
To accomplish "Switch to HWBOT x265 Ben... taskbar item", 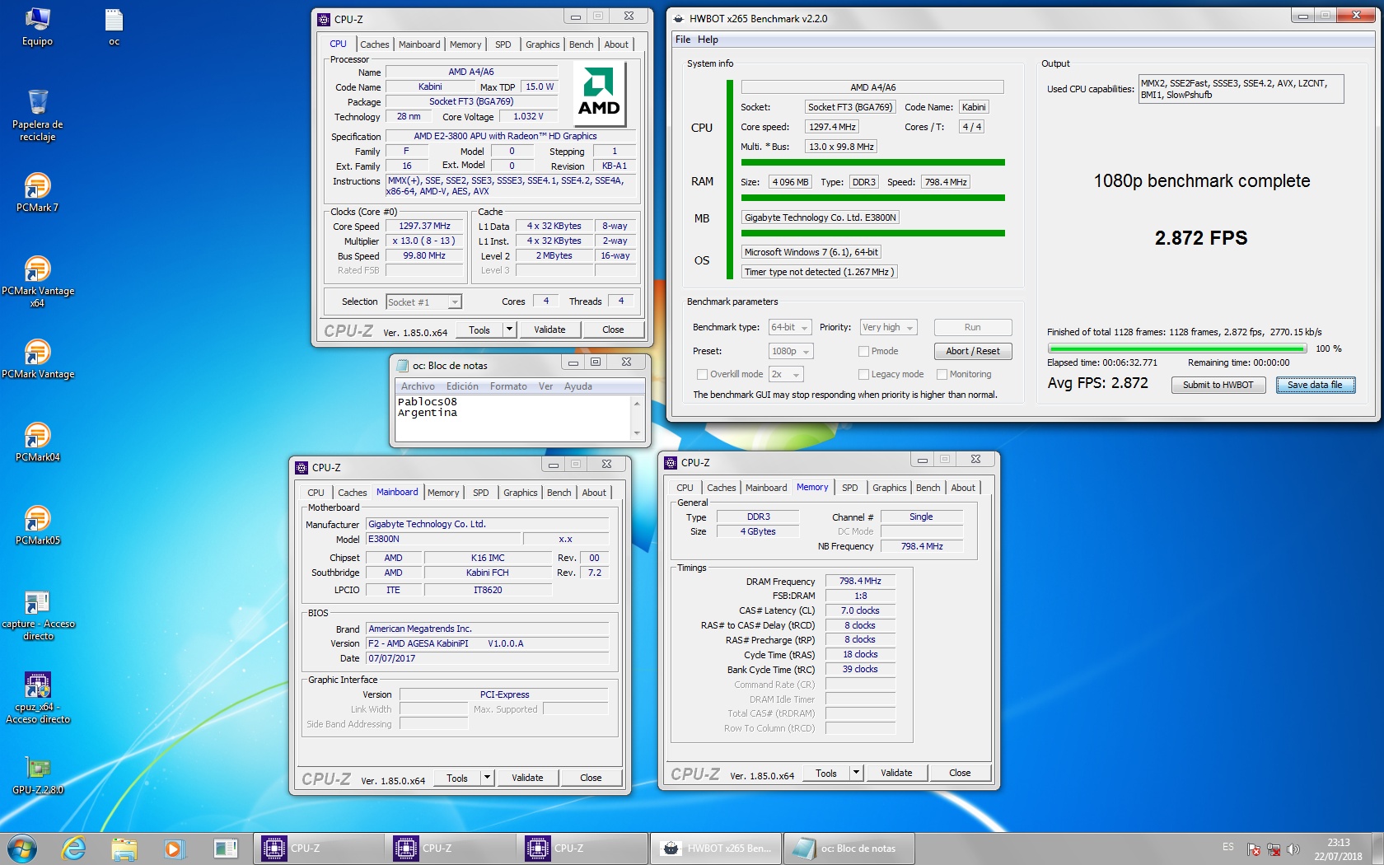I will pos(716,848).
